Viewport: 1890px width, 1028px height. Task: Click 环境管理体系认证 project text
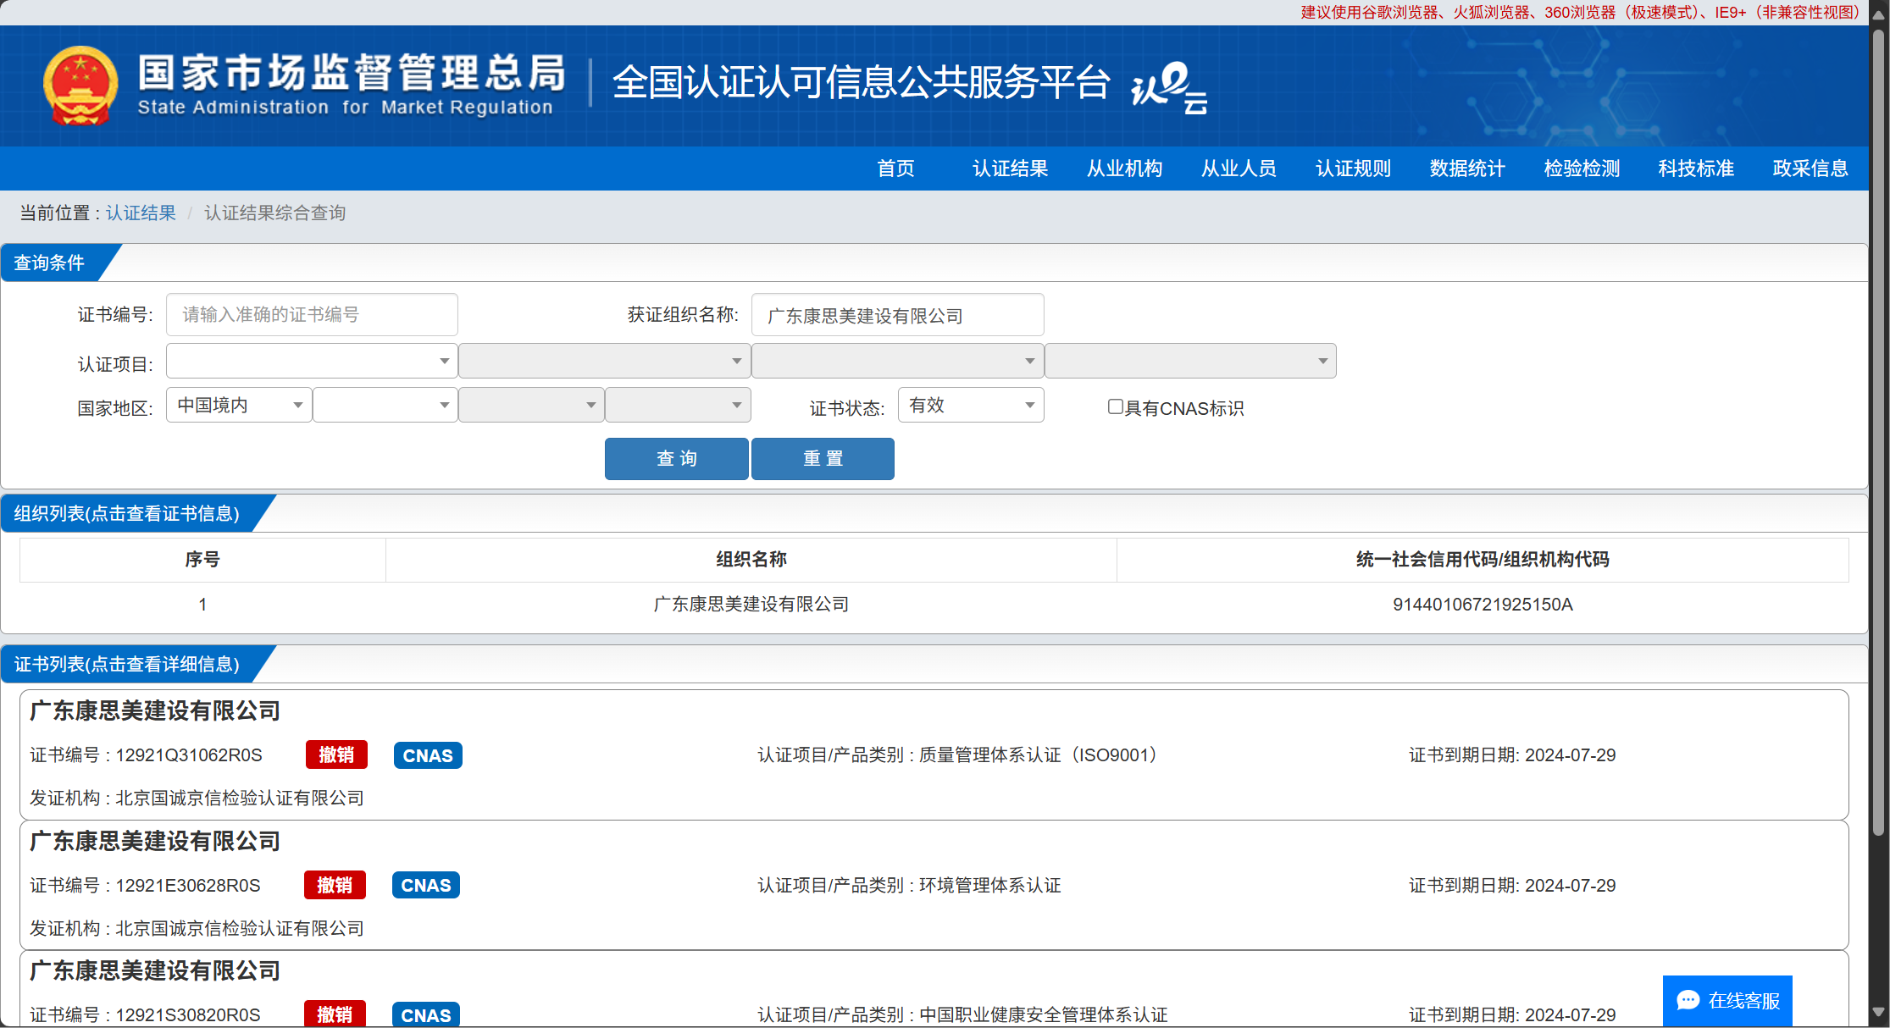point(989,885)
